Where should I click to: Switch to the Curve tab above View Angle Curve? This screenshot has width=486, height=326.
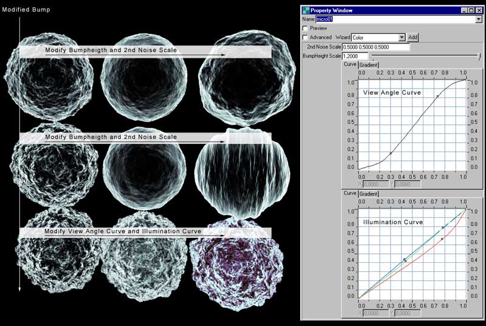[350, 64]
